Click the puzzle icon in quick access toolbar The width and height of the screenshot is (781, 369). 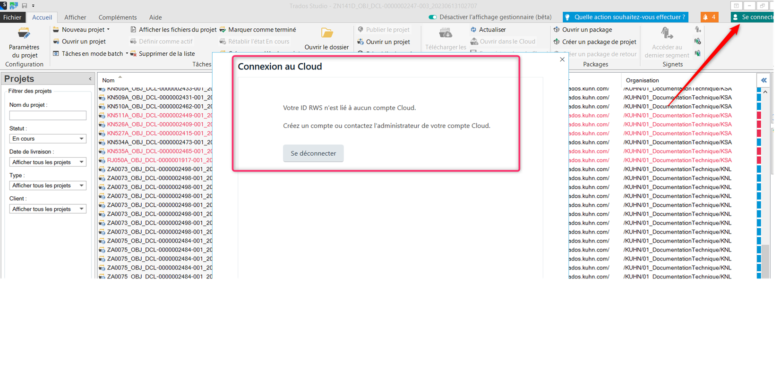pyautogui.click(x=14, y=6)
